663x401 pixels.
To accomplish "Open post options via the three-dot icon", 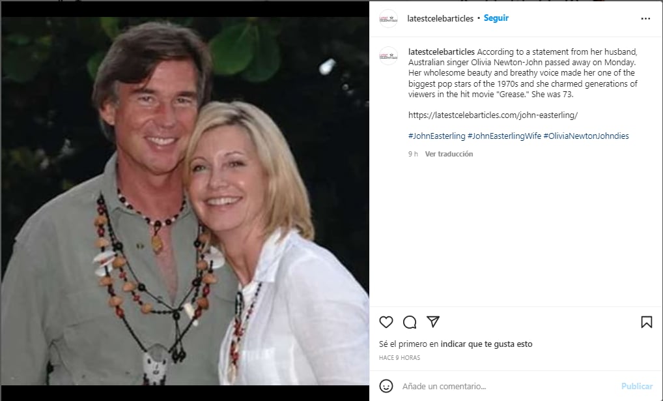I will [646, 19].
